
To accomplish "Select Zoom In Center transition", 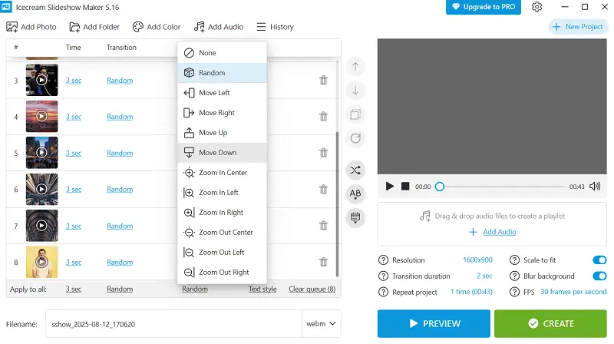I will tap(223, 173).
